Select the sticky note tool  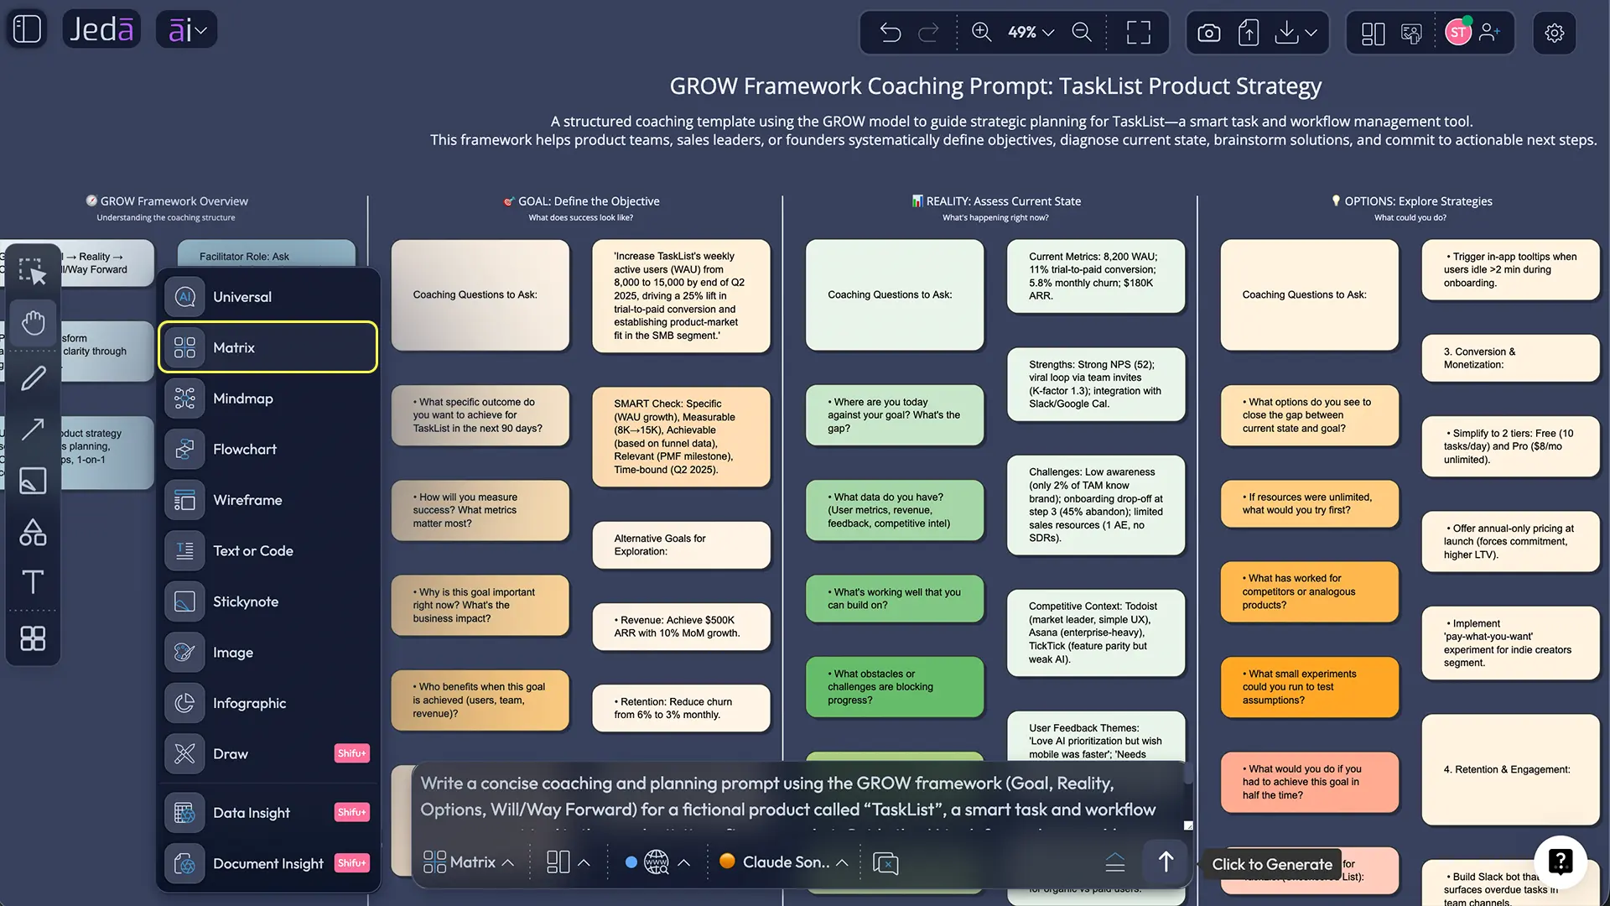pos(33,481)
